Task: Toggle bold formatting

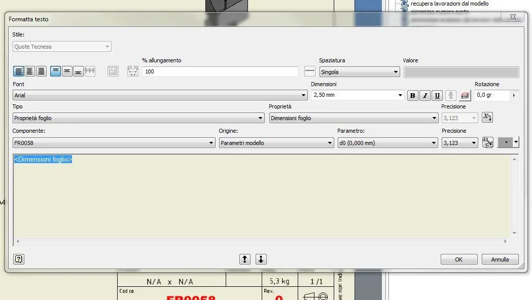Action: click(x=413, y=96)
